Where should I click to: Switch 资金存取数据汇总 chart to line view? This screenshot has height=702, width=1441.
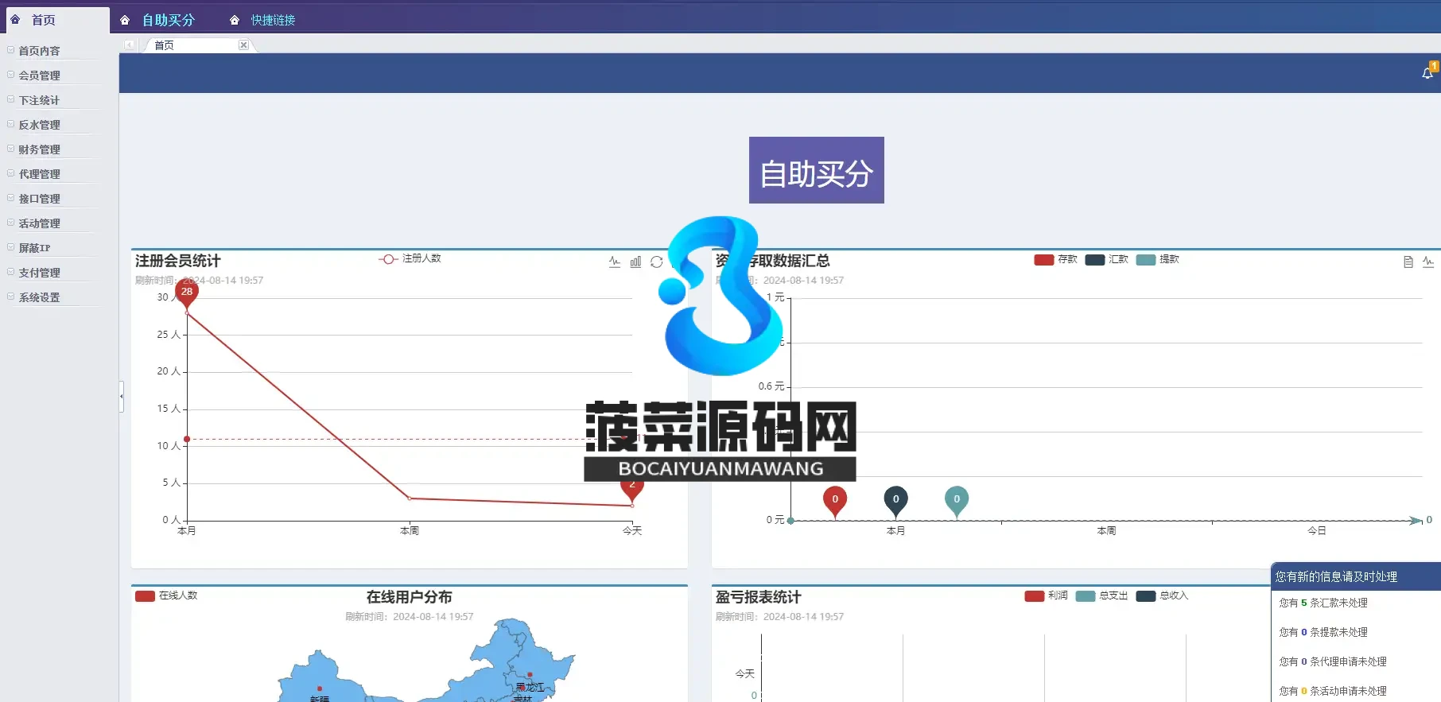(1428, 262)
